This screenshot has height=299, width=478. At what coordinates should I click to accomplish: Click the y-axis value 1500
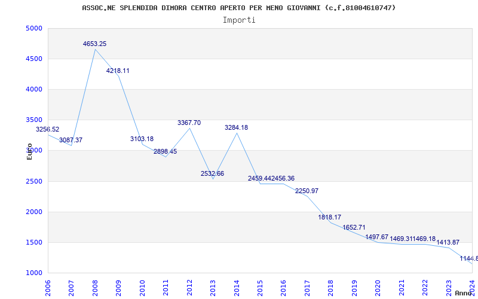pos(33,243)
